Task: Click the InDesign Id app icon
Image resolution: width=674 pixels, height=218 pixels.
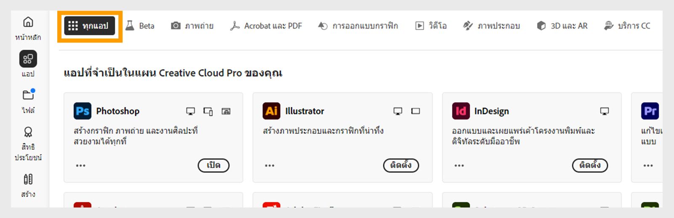Action: tap(461, 111)
